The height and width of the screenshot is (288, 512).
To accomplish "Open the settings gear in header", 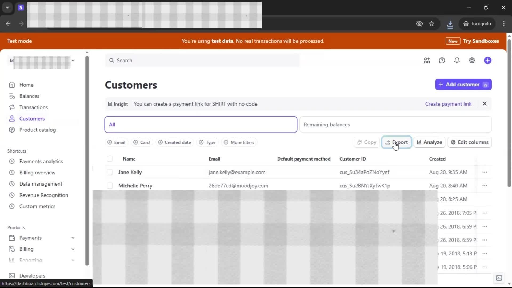I will (x=472, y=61).
